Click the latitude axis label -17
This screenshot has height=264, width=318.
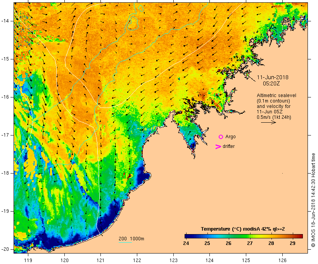5,135
